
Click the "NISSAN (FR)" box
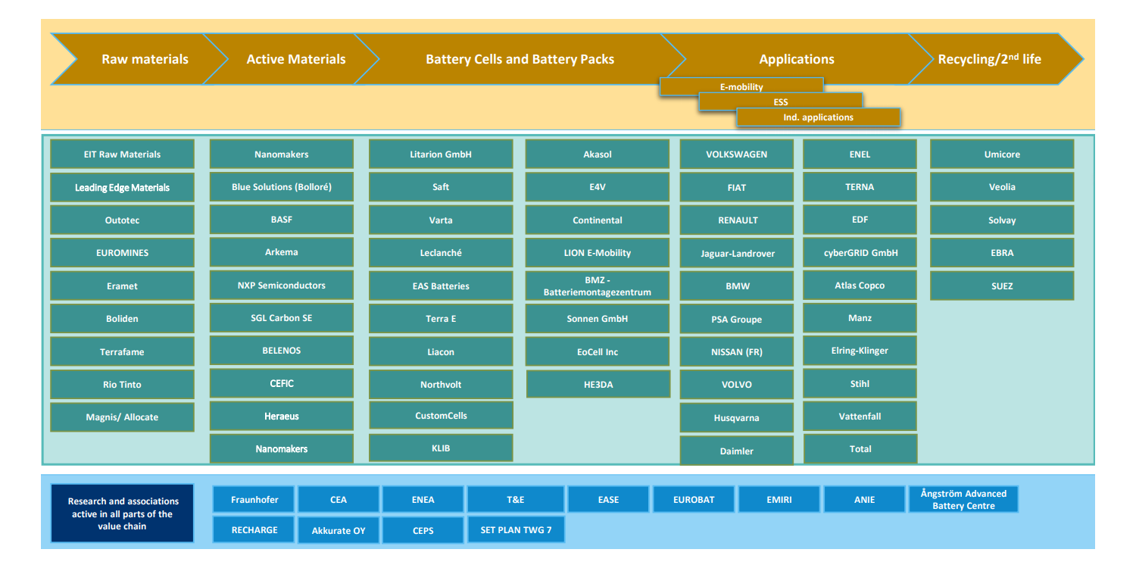pyautogui.click(x=737, y=352)
